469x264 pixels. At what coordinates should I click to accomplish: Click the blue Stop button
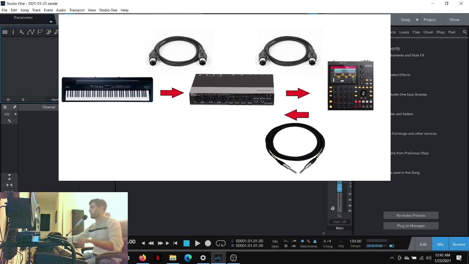point(187,243)
